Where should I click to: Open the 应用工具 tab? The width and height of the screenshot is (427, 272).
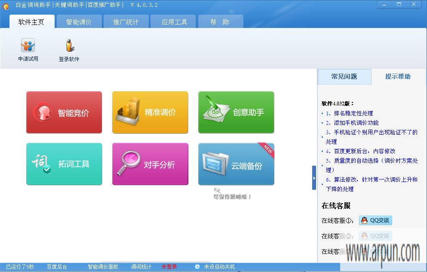coord(174,22)
